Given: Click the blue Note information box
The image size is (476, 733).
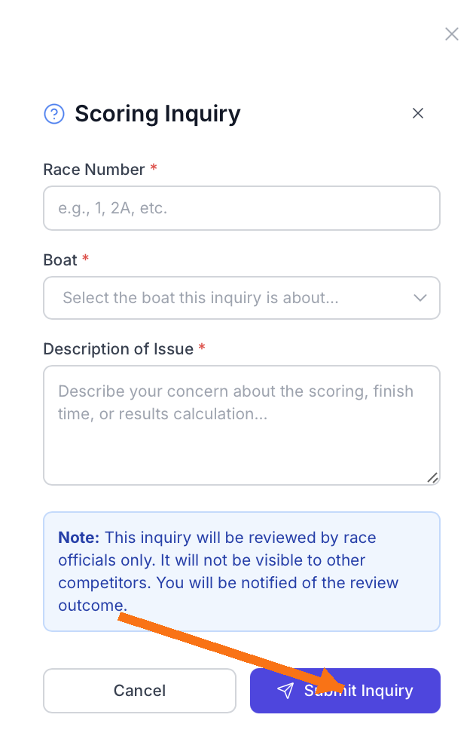Looking at the screenshot, I should [x=241, y=571].
